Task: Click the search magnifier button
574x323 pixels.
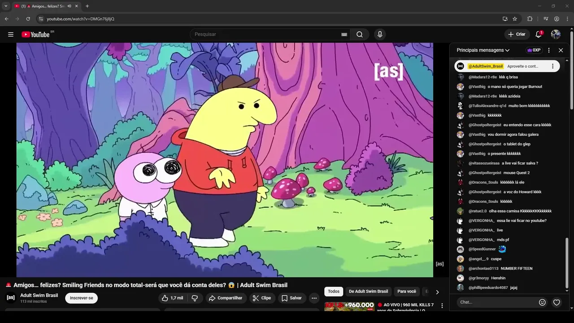Action: coord(360,35)
